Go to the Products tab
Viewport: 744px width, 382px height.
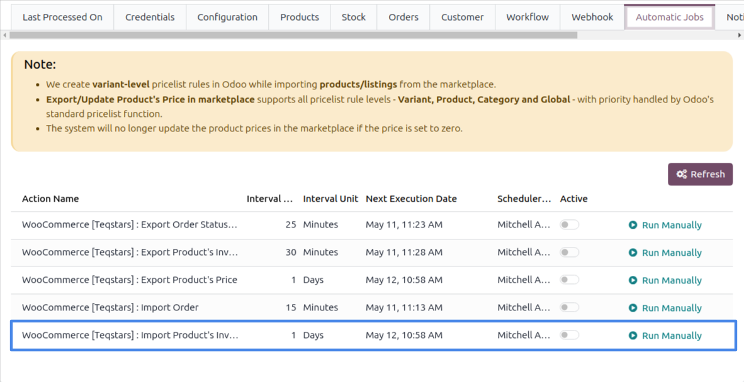[300, 17]
